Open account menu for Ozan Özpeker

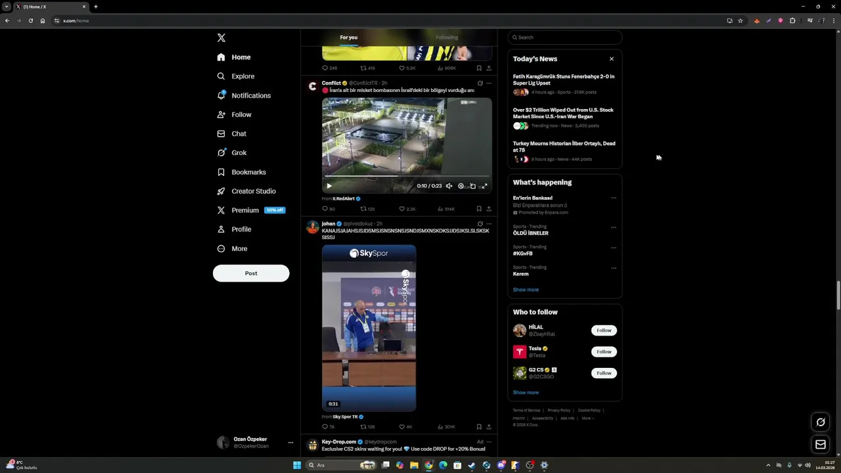255,443
